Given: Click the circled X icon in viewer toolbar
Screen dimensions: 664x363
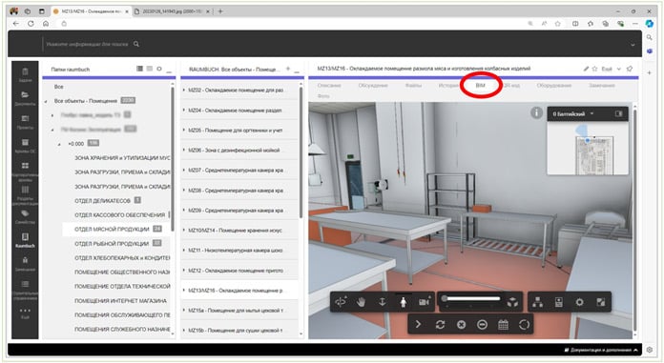Looking at the screenshot, I should click(461, 325).
